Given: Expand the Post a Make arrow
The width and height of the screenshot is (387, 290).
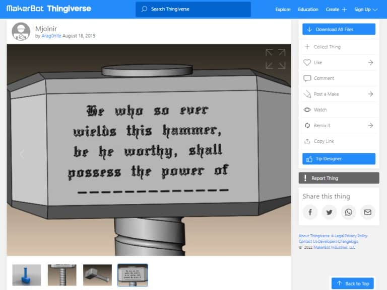Looking at the screenshot, I should (x=370, y=94).
